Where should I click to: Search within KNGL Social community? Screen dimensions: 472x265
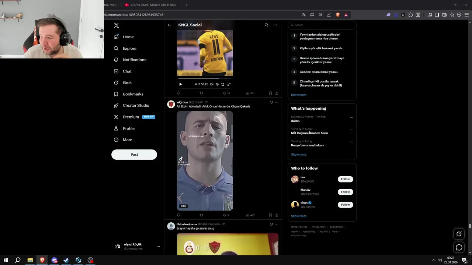coord(266,25)
